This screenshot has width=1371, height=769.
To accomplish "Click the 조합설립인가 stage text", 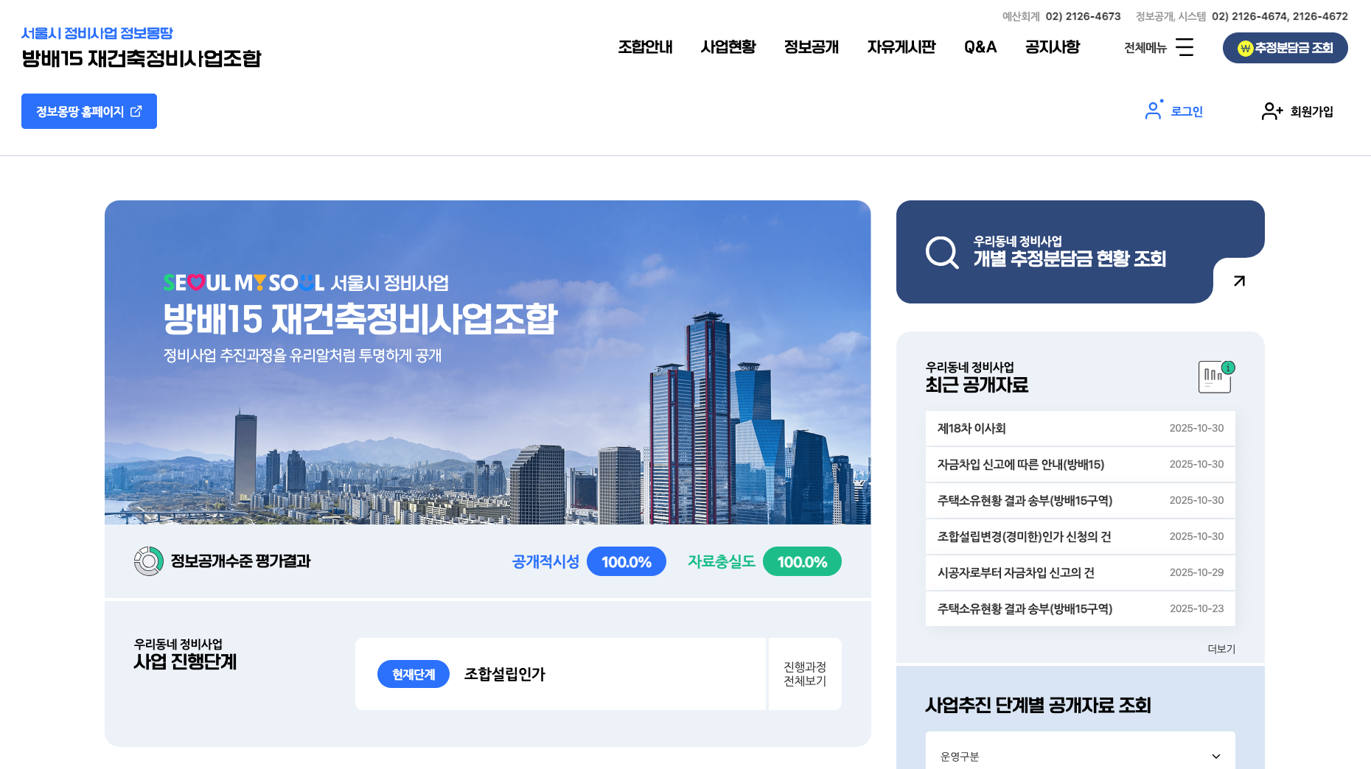I will tap(505, 674).
